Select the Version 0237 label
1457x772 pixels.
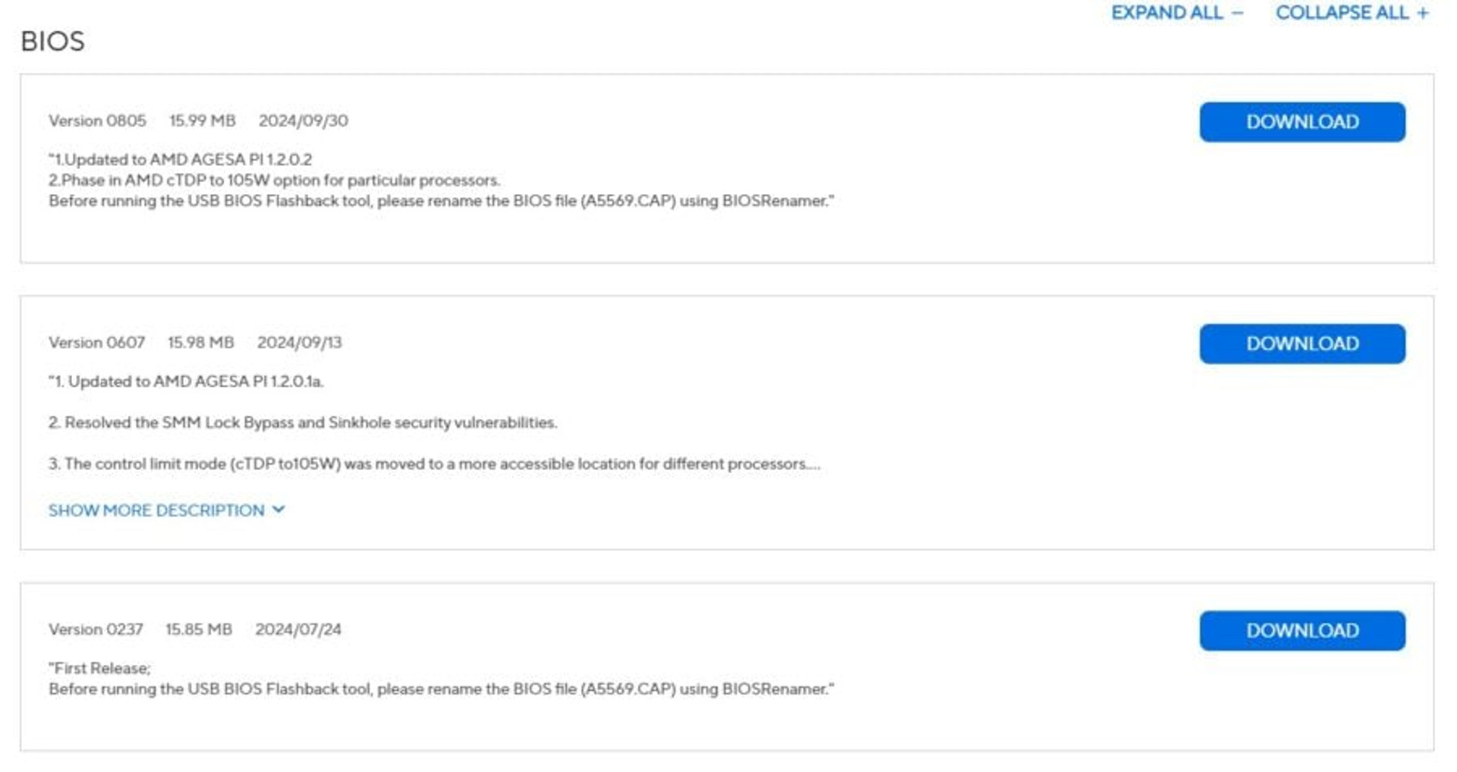[x=96, y=629]
